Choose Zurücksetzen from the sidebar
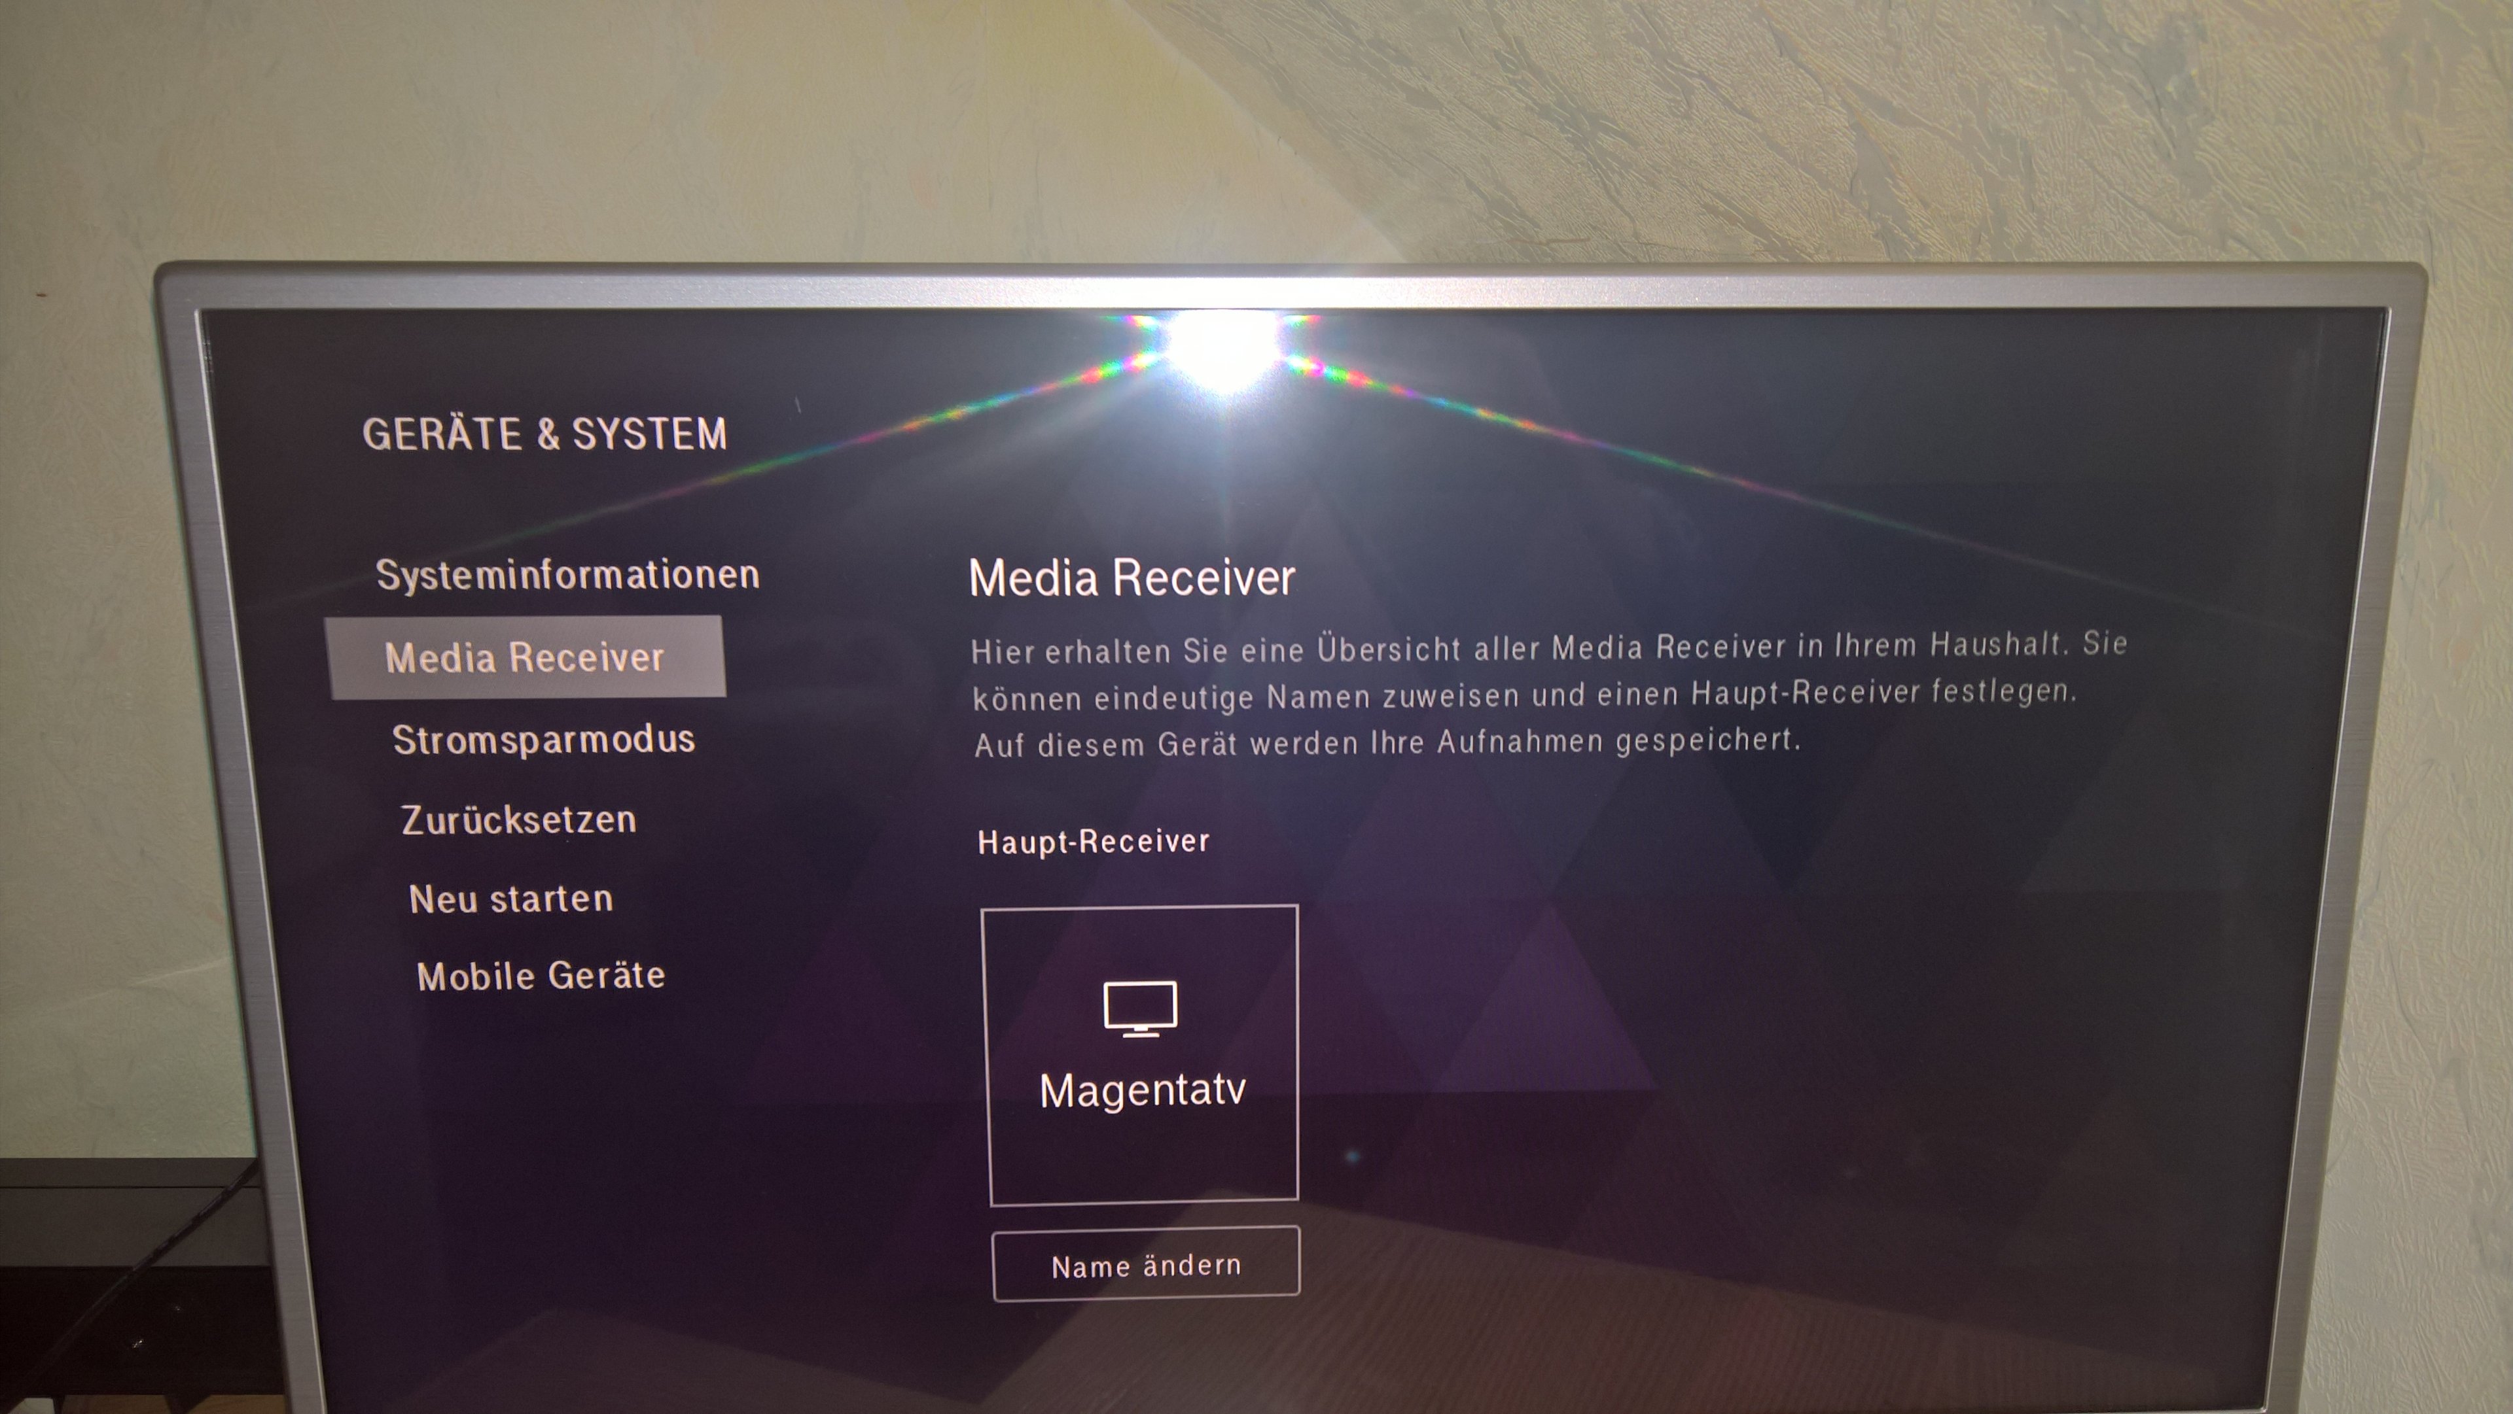 [518, 820]
